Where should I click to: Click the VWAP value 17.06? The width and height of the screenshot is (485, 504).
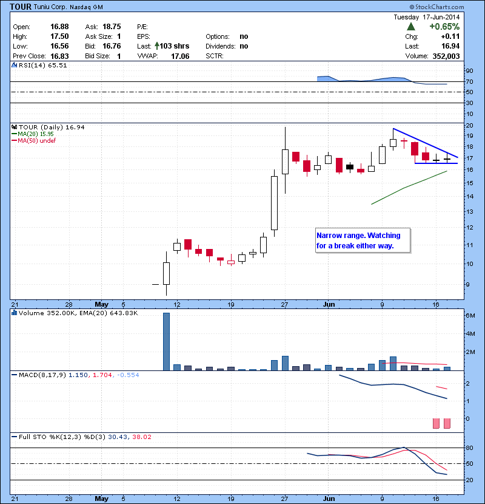tap(180, 56)
